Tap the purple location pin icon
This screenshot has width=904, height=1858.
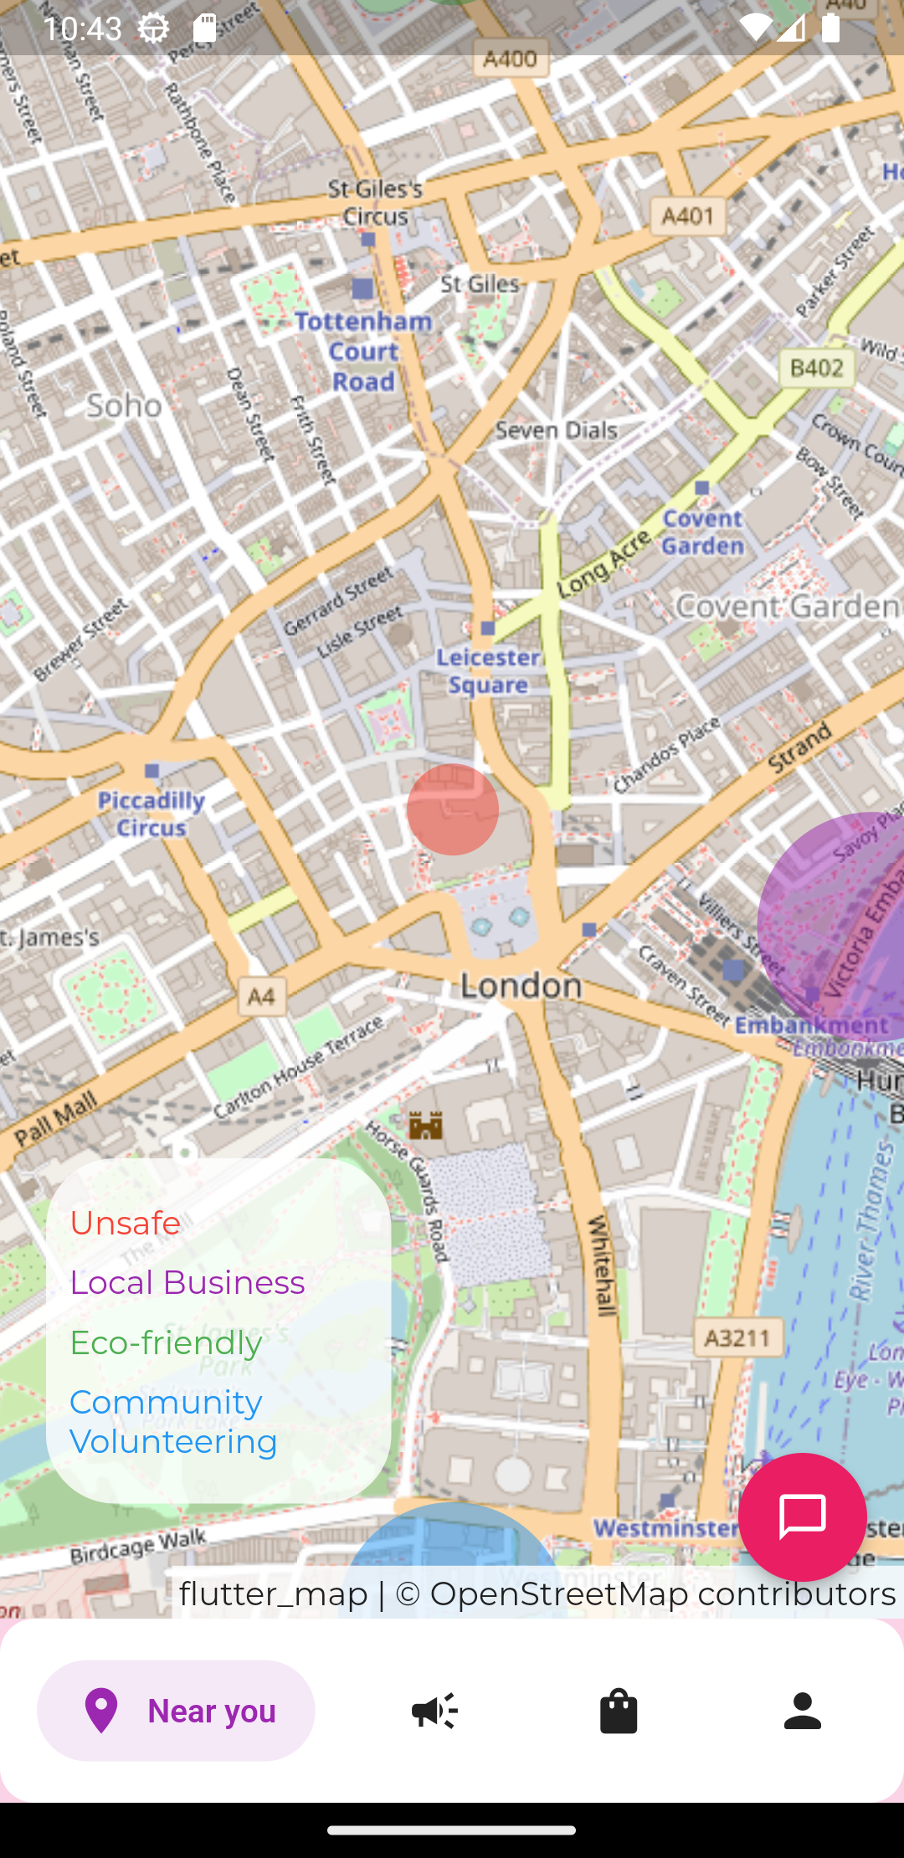coord(101,1711)
